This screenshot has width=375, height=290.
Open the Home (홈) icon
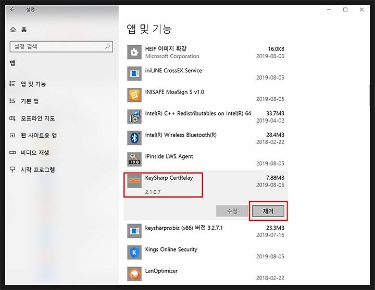(x=13, y=30)
